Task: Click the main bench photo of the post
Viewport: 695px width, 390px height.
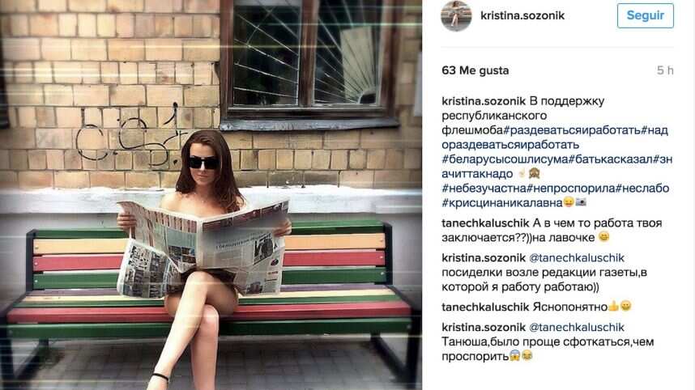Action: point(211,195)
